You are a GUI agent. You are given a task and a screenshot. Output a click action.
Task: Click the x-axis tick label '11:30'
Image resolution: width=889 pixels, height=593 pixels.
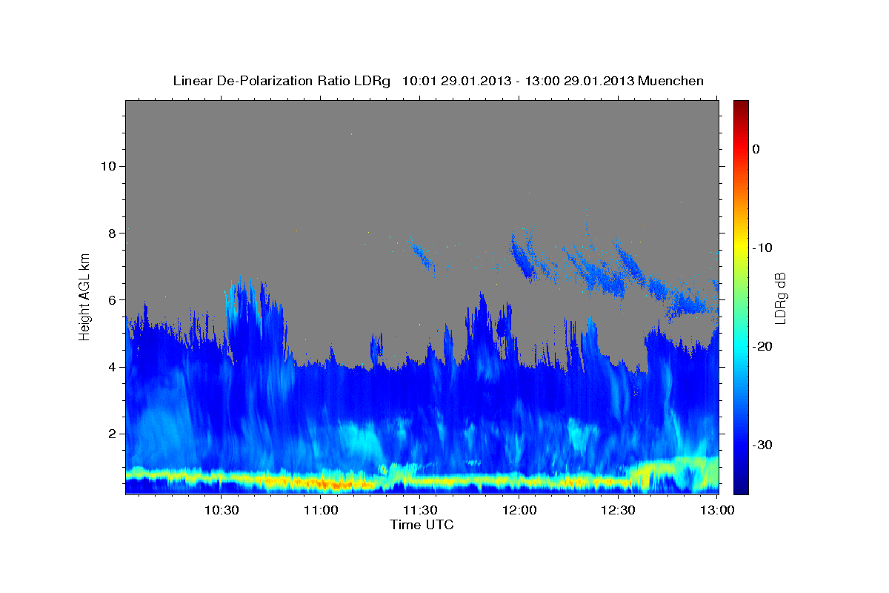click(419, 510)
